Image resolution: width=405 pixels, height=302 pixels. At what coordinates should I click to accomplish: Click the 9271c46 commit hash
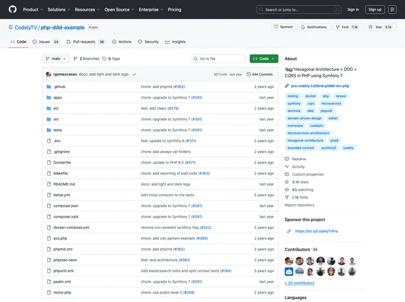click(x=220, y=74)
